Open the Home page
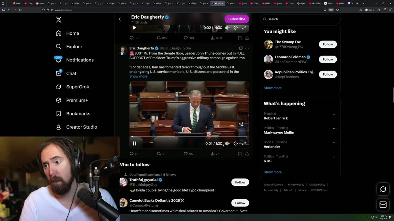Viewport: 394px width, 221px height. point(67,33)
